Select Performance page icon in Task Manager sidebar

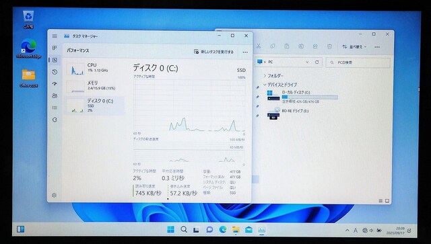point(55,60)
